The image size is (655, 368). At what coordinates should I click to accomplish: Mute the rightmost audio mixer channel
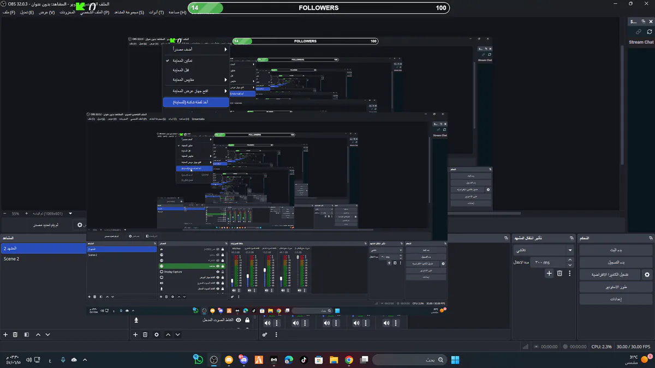386,323
